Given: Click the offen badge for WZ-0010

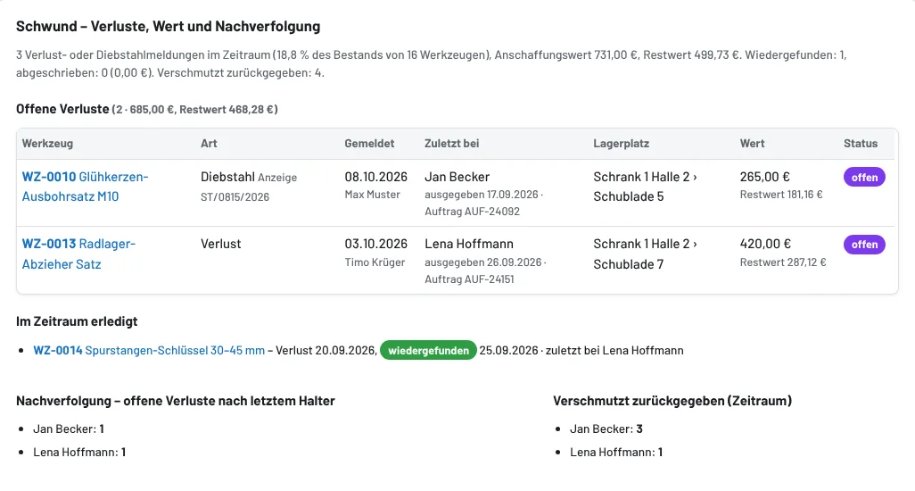Looking at the screenshot, I should point(864,177).
